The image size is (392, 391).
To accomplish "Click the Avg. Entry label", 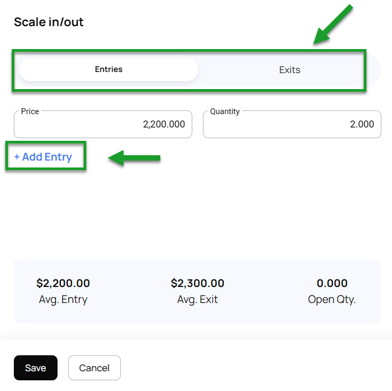I will click(63, 299).
